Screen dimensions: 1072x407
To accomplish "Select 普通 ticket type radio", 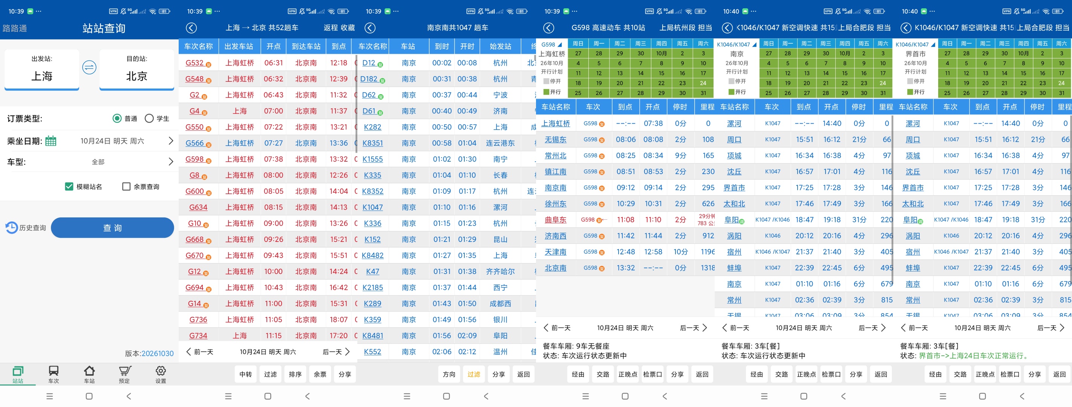I will (117, 119).
